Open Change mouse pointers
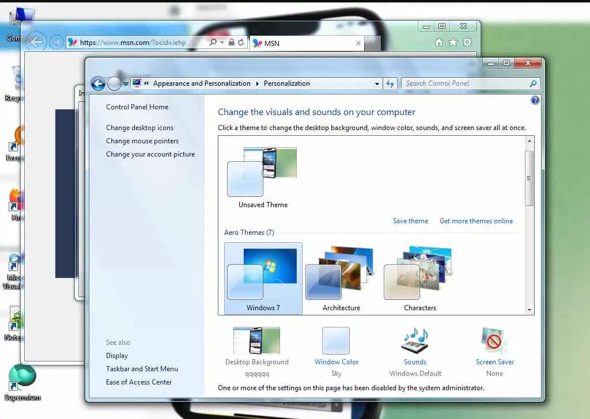590x419 pixels. 142,141
